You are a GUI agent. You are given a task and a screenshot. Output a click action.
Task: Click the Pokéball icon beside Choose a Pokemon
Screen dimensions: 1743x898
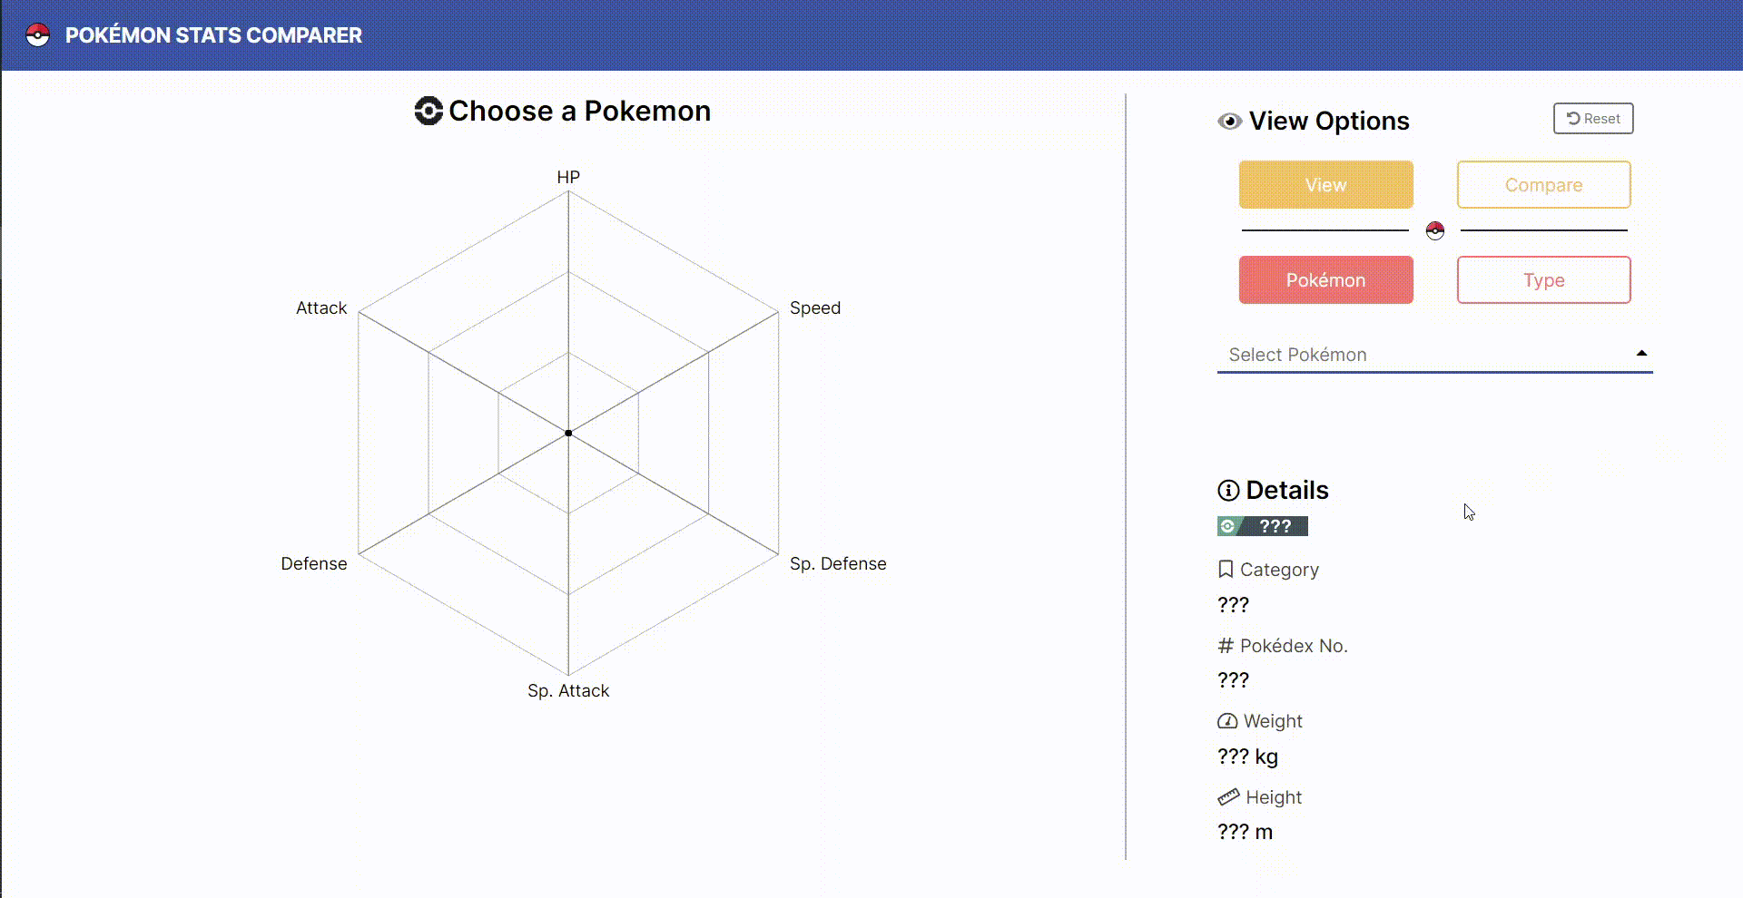click(x=428, y=111)
